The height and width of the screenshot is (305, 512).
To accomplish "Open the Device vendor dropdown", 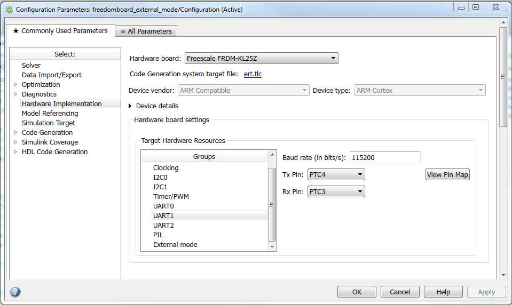I will 243,90.
